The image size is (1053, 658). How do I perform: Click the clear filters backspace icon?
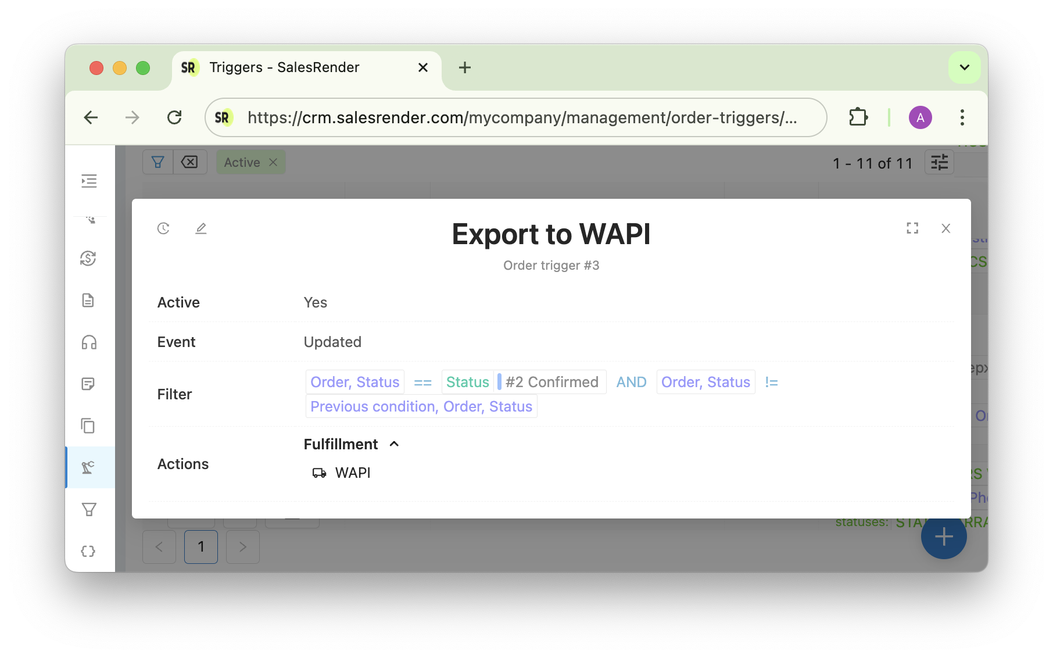190,162
